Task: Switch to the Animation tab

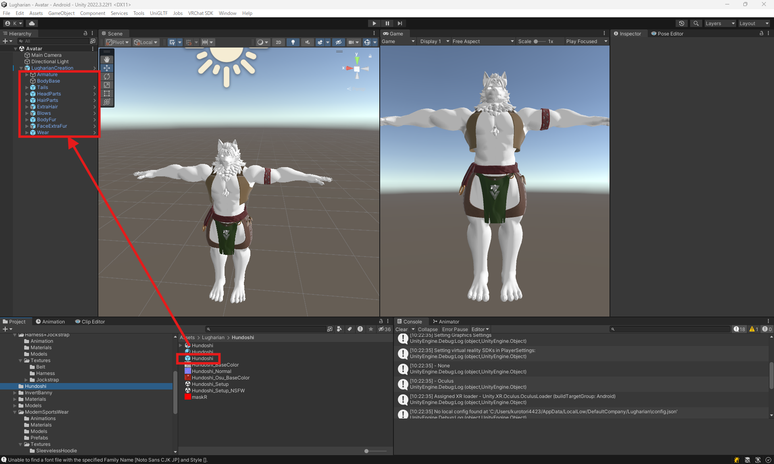Action: [50, 321]
